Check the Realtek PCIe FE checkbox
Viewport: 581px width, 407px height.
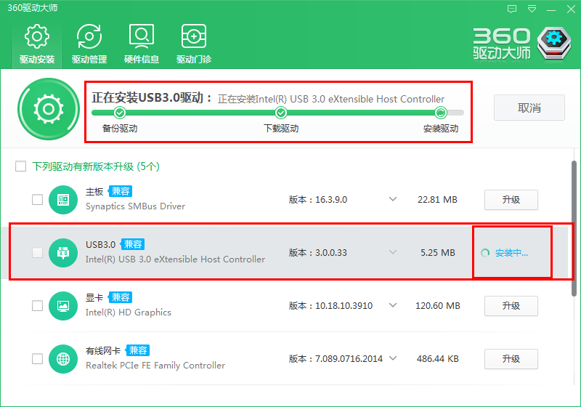pyautogui.click(x=38, y=359)
